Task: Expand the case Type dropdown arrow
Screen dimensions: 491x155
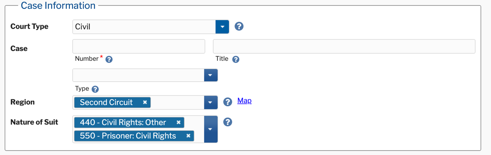Action: (211, 75)
